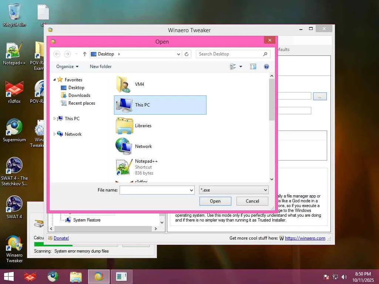Screen dimensions: 379x284
Task: Click the Donate! link
Action: [x=61, y=238]
